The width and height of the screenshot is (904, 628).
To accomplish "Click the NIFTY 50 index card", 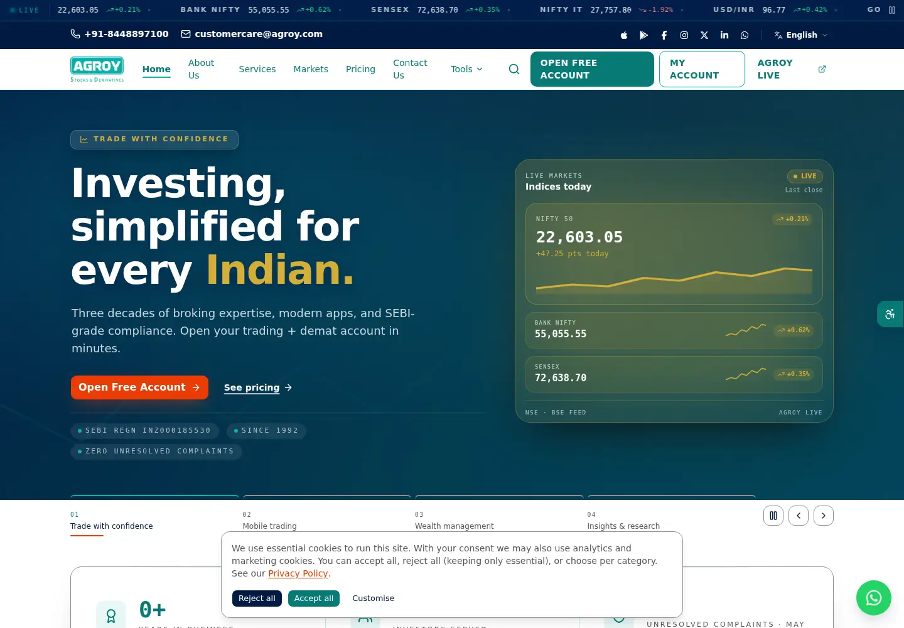I will point(674,254).
